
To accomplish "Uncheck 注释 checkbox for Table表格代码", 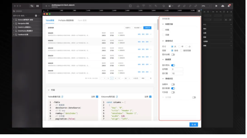I will click(97, 97).
